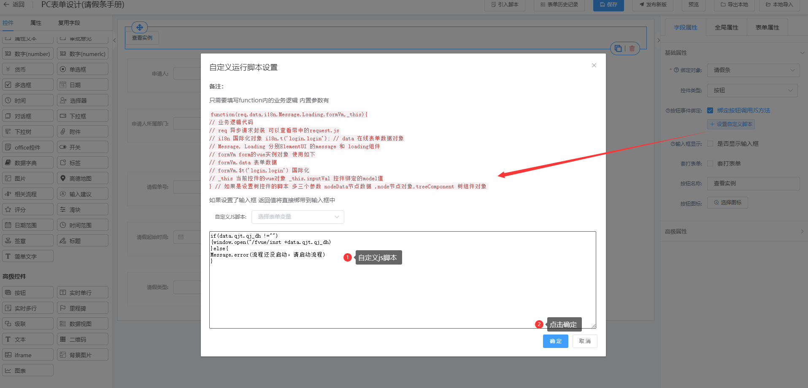Select the 高德地图 map control
The height and width of the screenshot is (388, 808).
pyautogui.click(x=83, y=179)
